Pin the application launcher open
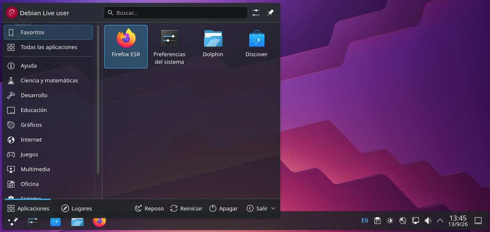The height and width of the screenshot is (232, 490). (270, 13)
